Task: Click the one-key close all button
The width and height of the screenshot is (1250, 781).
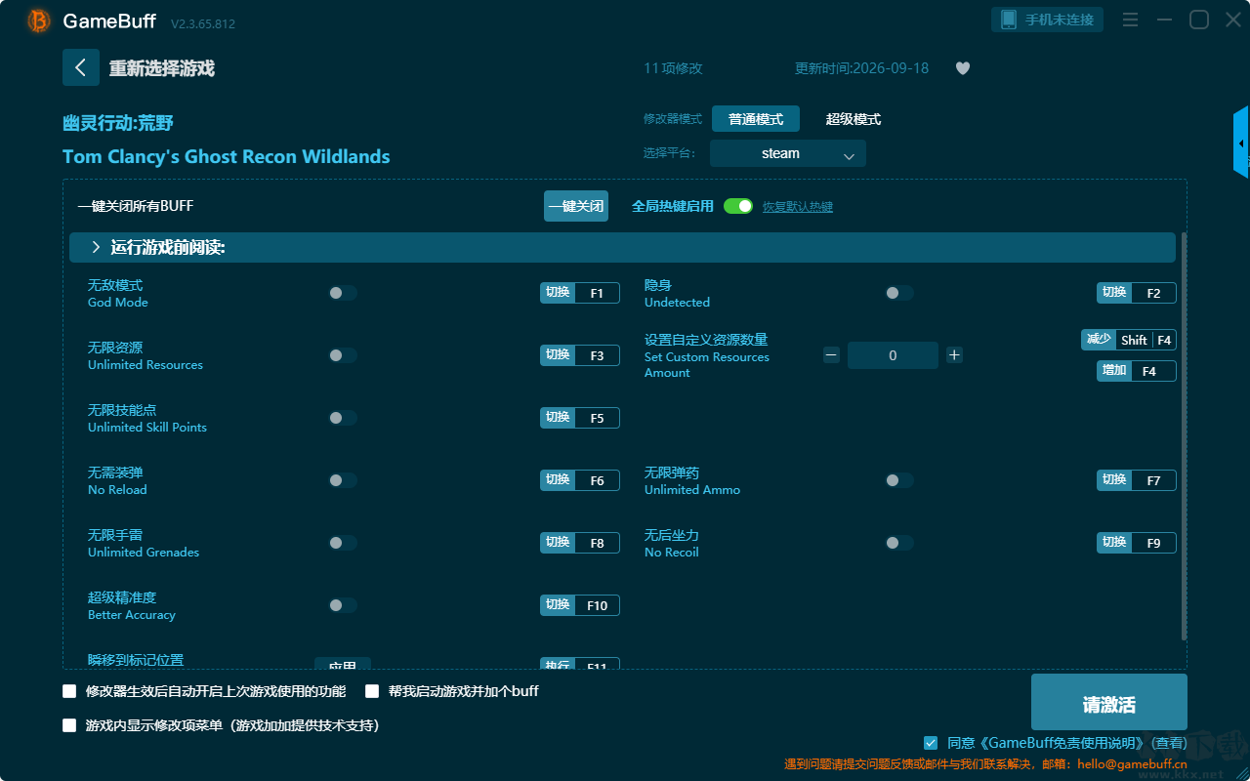Action: pyautogui.click(x=576, y=206)
